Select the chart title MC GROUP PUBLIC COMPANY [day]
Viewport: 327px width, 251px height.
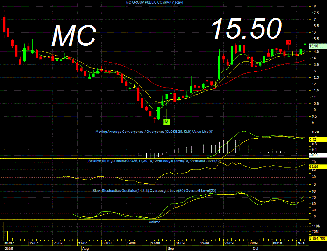click(x=155, y=2)
